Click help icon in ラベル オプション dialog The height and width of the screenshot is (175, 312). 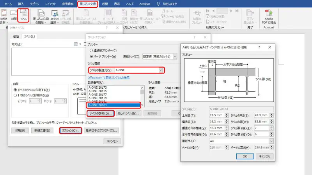pyautogui.click(x=194, y=37)
